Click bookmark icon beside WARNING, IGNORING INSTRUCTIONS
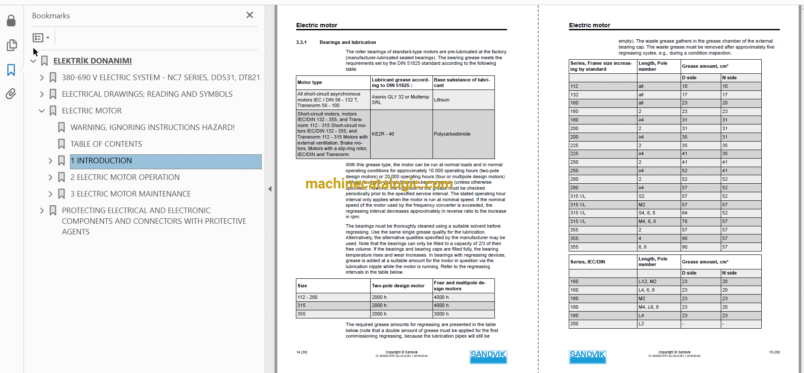The height and width of the screenshot is (373, 804). pyautogui.click(x=61, y=127)
